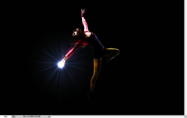The height and width of the screenshot is (118, 187).
Task: Click the horizontal scrollbar track at window bottom
Action: click(x=117, y=117)
